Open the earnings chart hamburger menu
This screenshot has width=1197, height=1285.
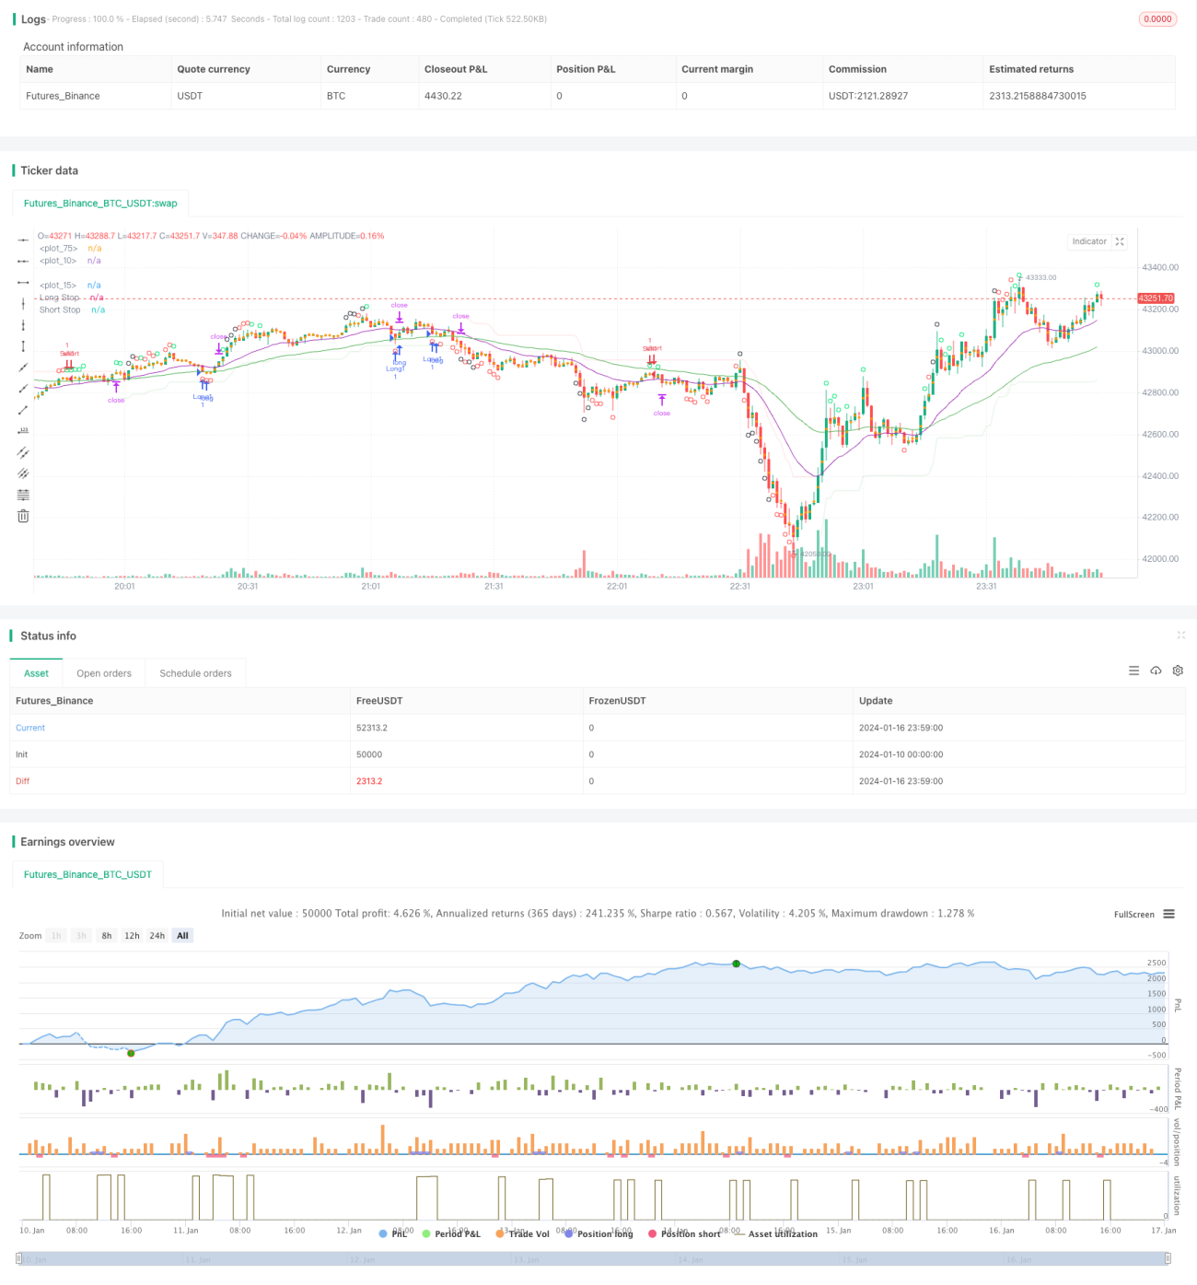pos(1168,914)
